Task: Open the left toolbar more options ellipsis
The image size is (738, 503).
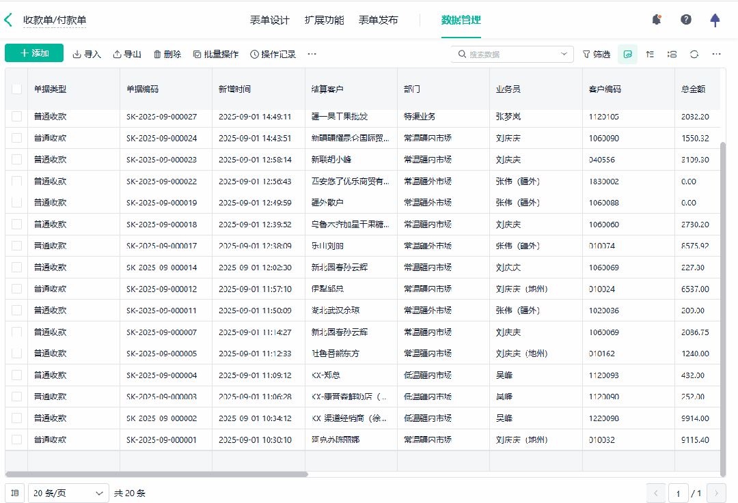Action: point(312,54)
